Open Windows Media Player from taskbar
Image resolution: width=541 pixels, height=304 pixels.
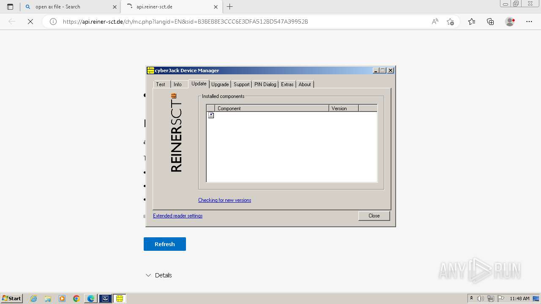tap(62, 299)
